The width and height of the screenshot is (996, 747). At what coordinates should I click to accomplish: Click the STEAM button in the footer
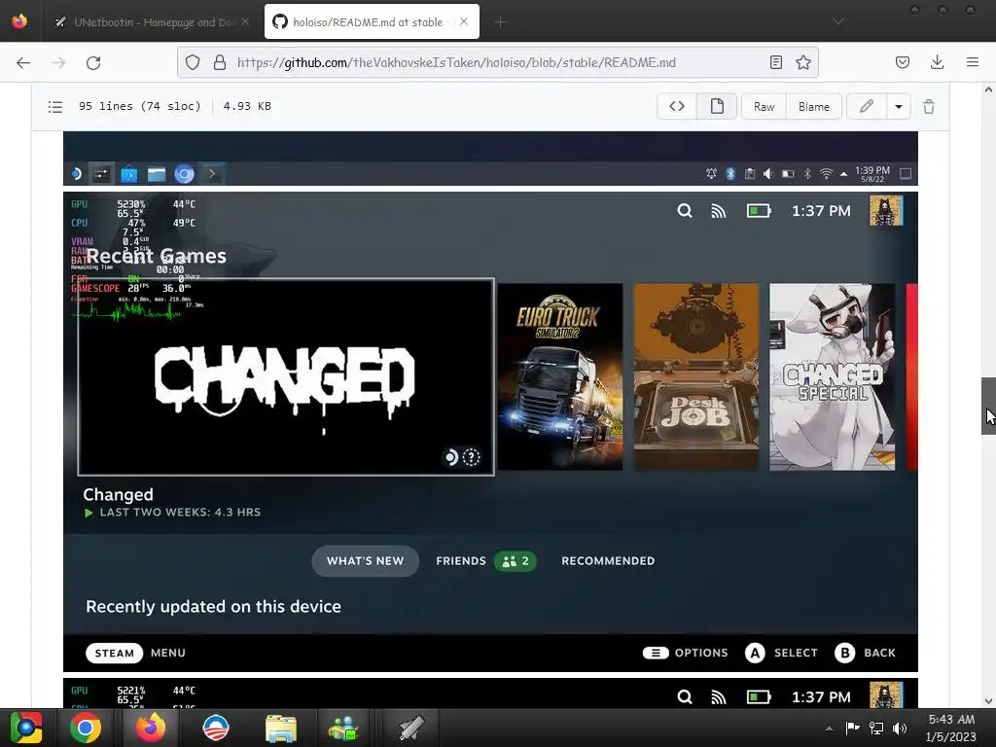pos(115,653)
